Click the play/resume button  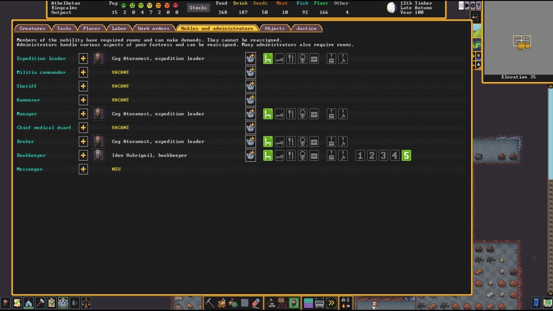click(x=467, y=6)
